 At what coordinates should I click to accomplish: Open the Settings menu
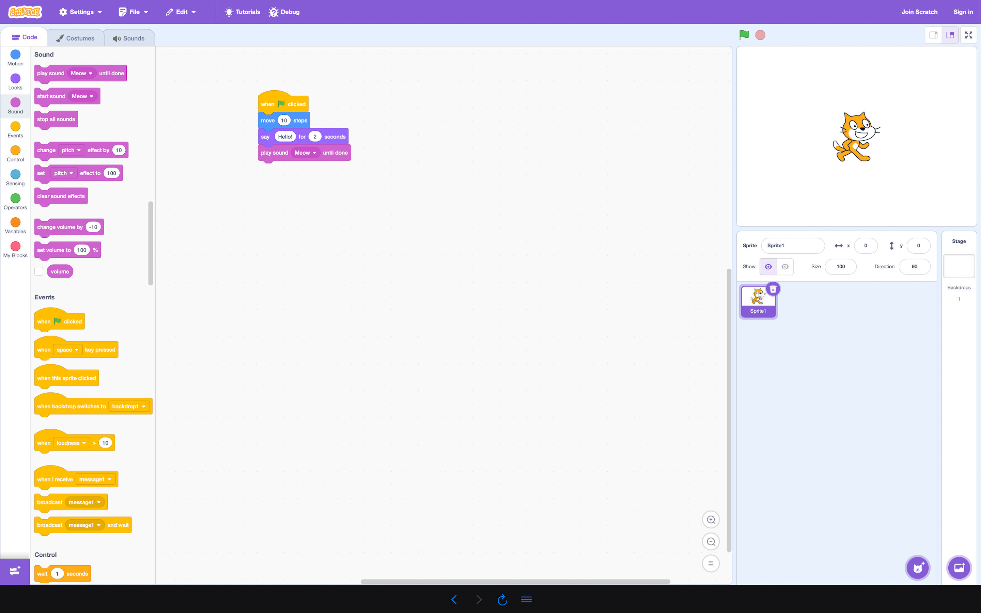pyautogui.click(x=80, y=12)
